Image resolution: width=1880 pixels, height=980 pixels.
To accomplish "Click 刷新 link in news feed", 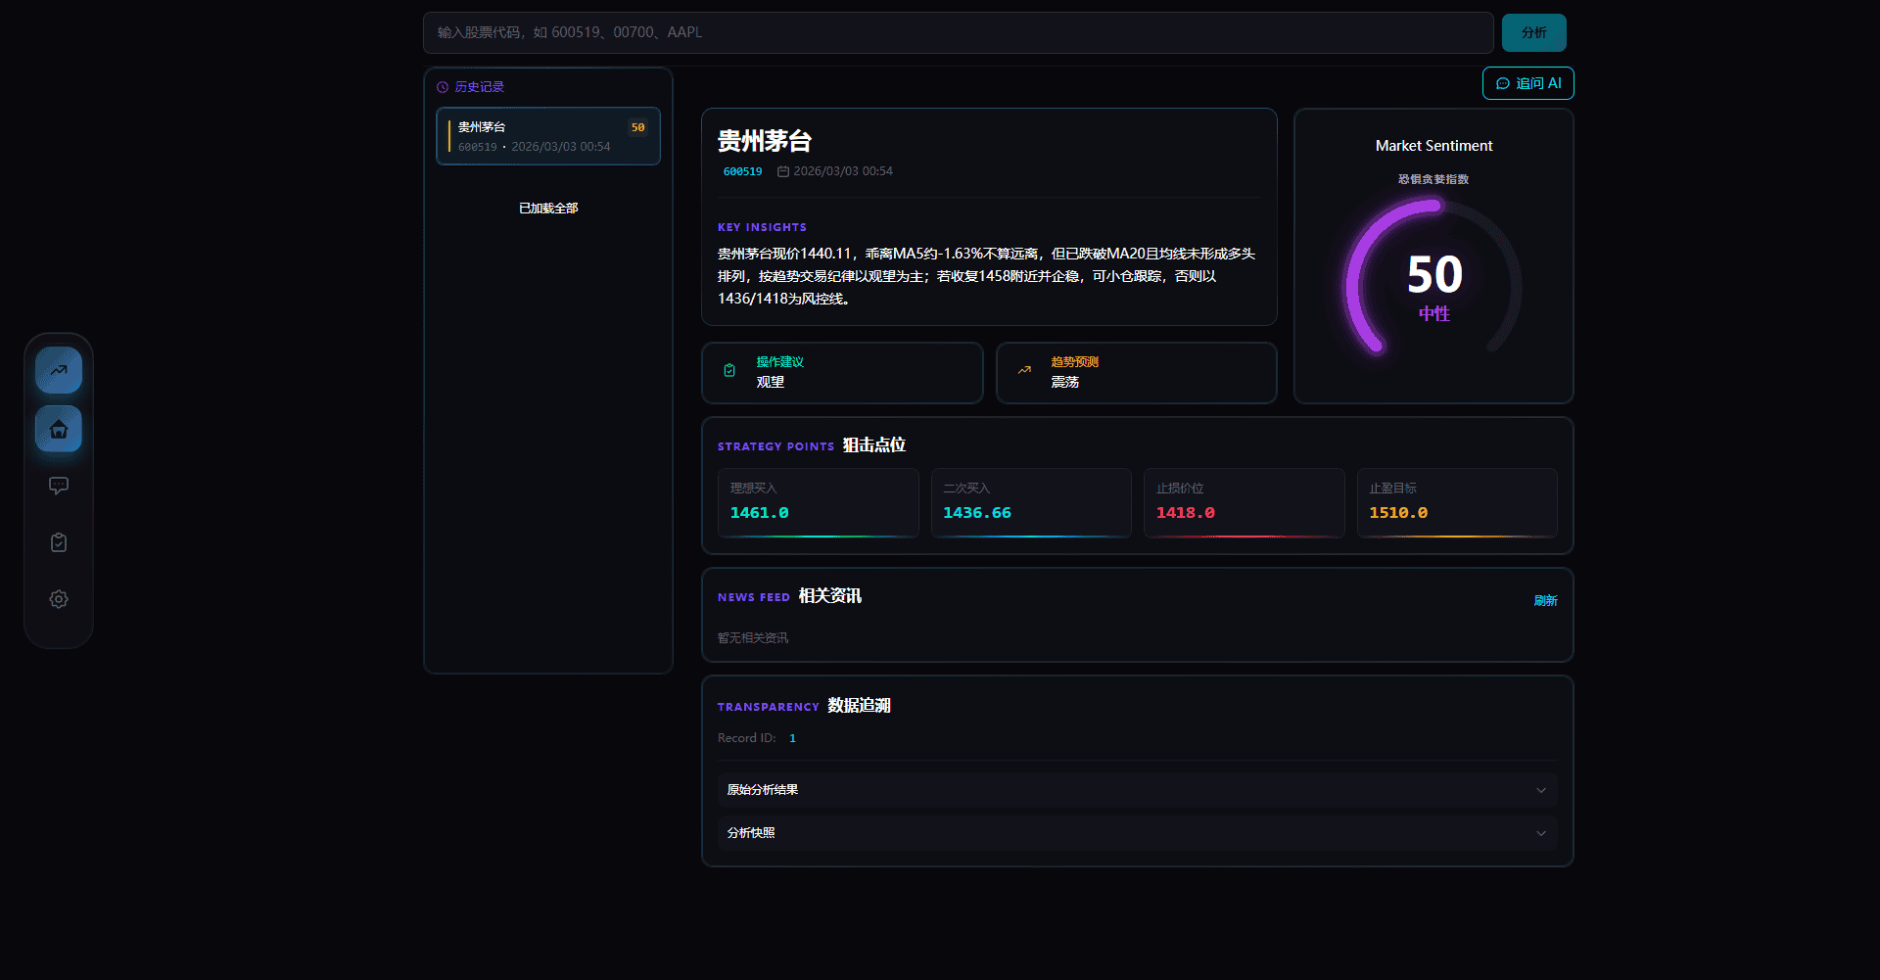I will [x=1545, y=601].
